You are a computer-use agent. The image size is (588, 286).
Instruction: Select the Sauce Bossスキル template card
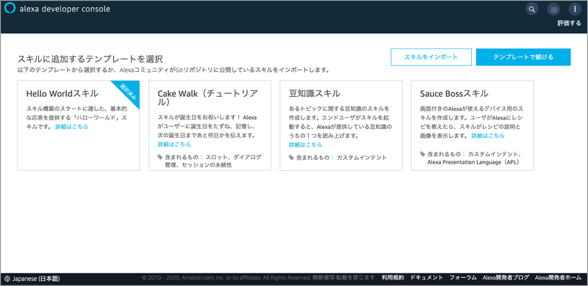472,125
